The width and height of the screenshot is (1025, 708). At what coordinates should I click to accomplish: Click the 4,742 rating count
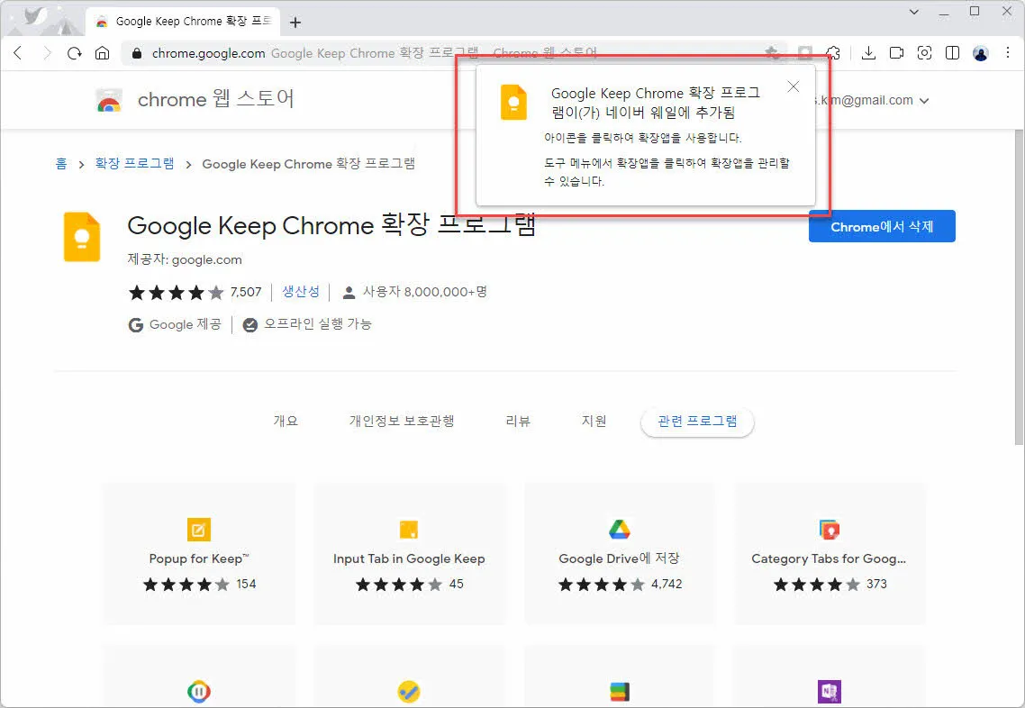tap(667, 584)
